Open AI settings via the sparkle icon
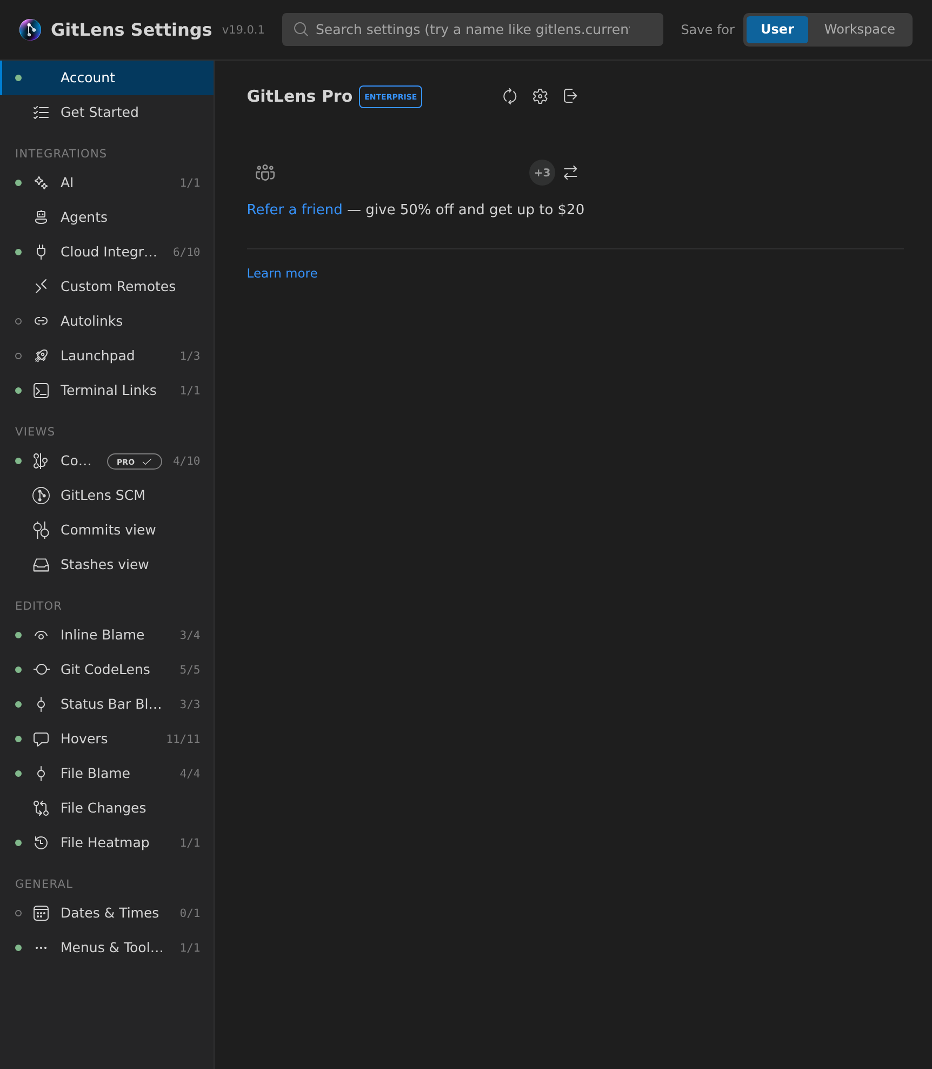 tap(41, 183)
